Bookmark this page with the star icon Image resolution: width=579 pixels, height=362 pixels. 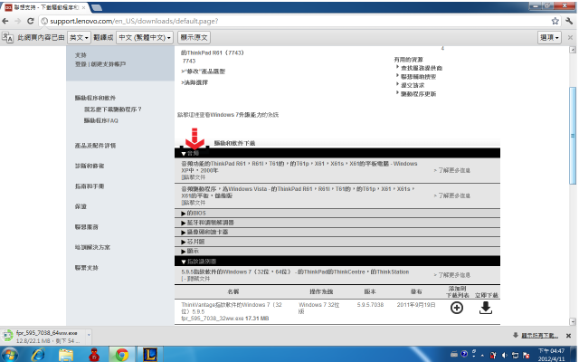click(555, 21)
